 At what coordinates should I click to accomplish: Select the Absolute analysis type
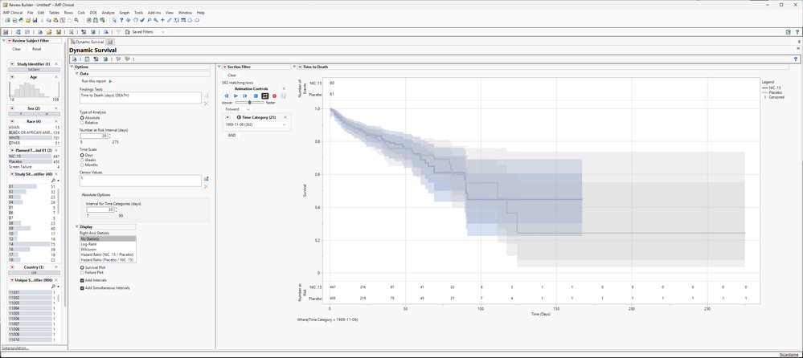pyautogui.click(x=83, y=118)
